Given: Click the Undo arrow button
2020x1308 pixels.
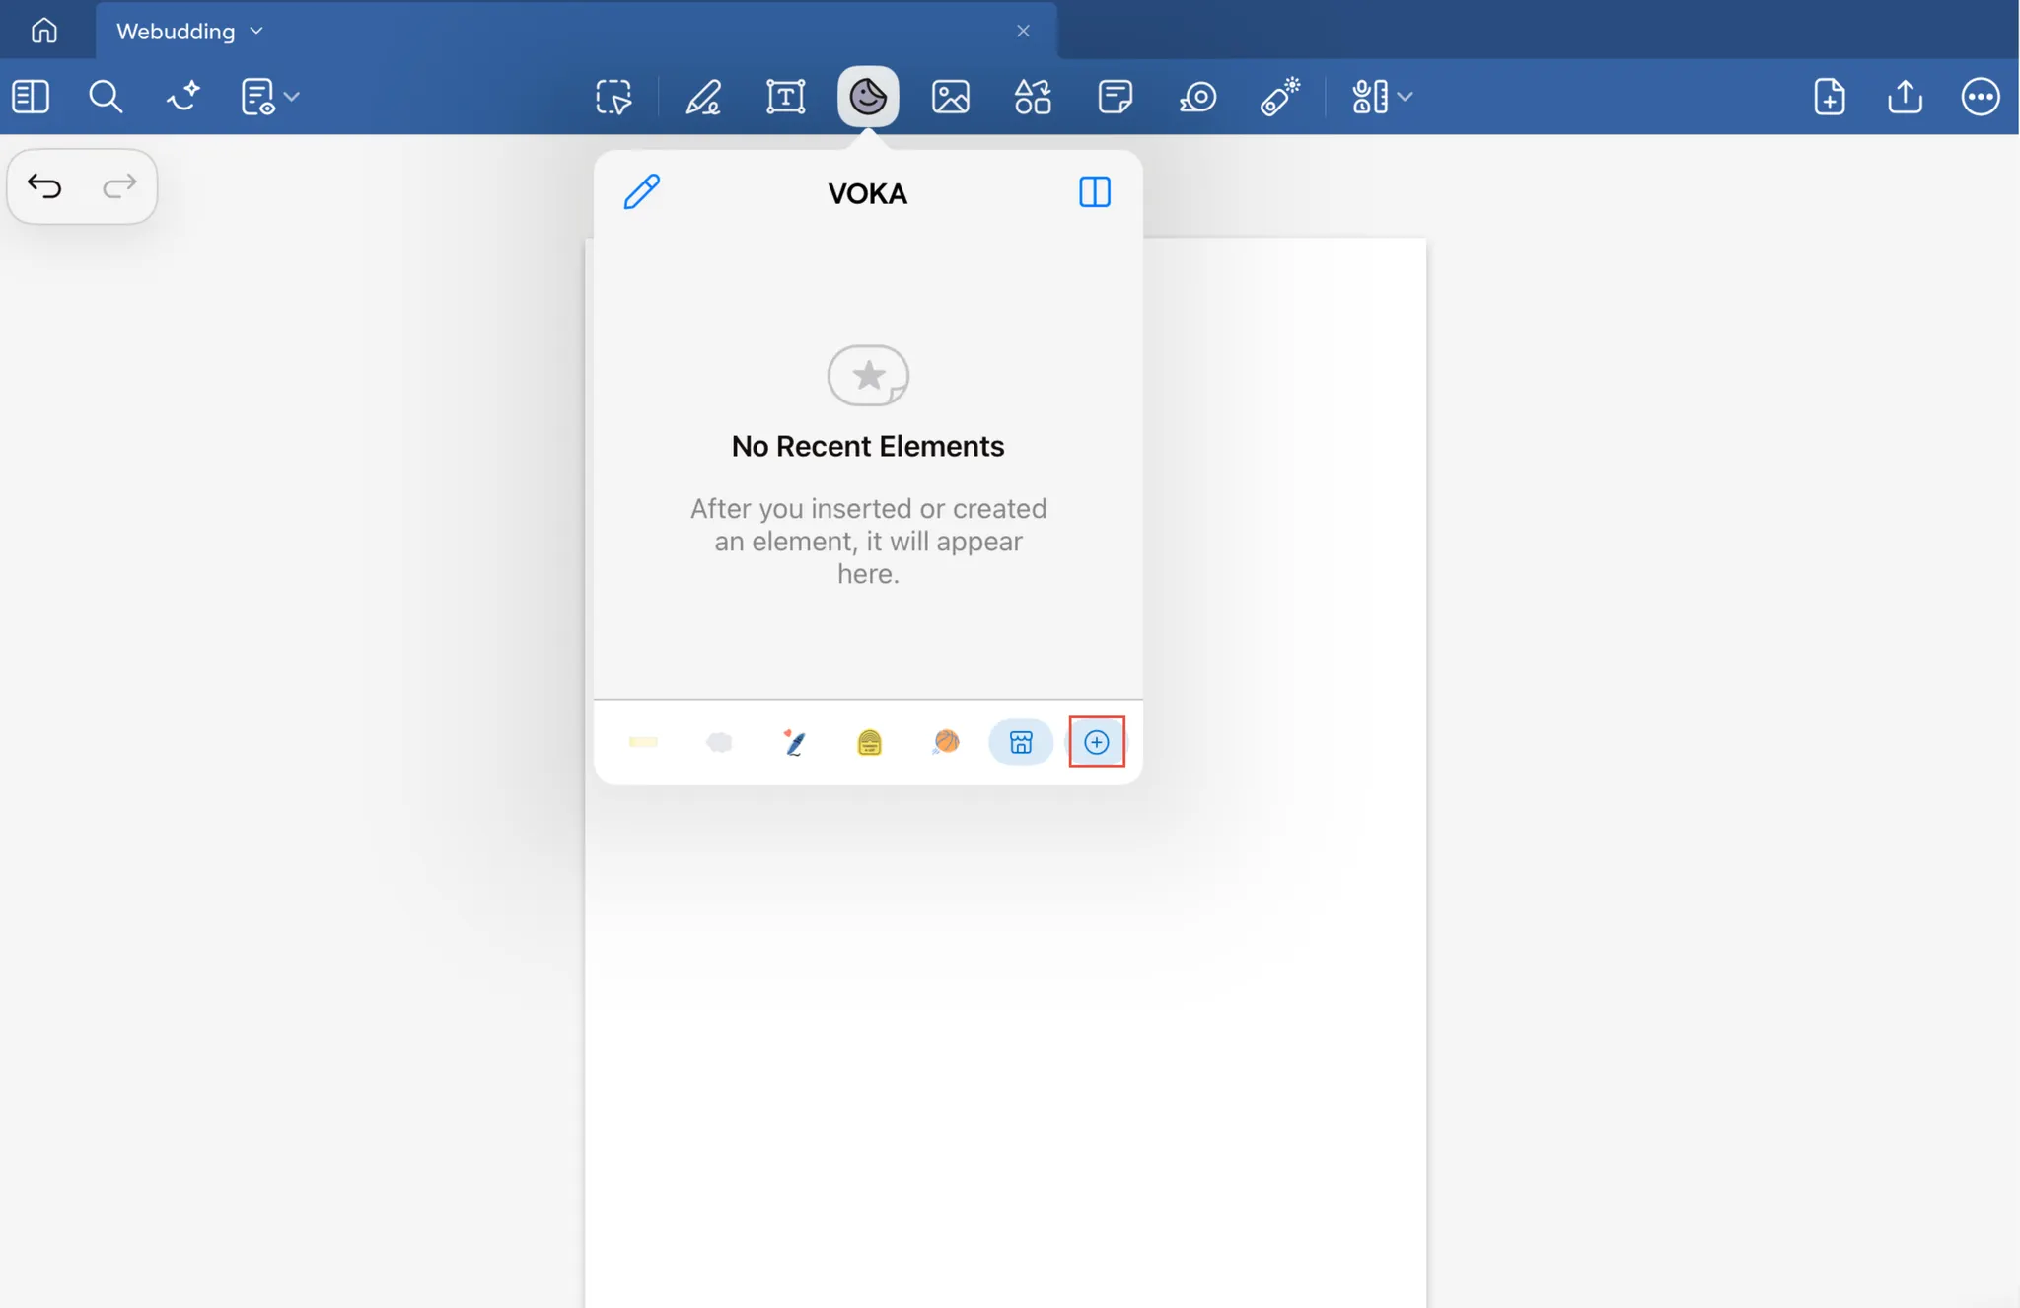Looking at the screenshot, I should 45,185.
